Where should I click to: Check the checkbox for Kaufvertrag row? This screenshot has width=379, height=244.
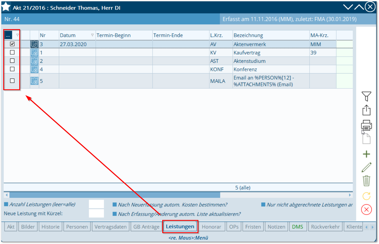(12, 52)
